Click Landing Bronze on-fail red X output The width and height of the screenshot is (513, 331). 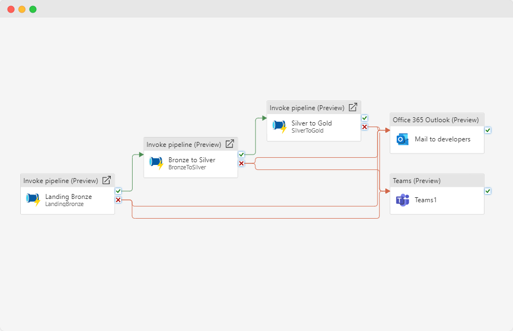point(118,200)
